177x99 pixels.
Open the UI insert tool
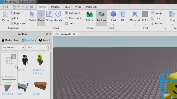pyautogui.click(x=123, y=16)
